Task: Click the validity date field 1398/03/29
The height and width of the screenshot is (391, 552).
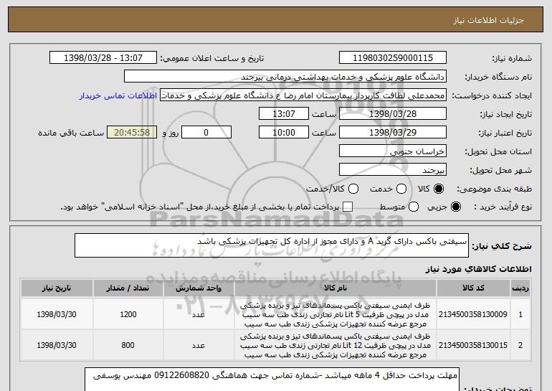Action: (393, 133)
